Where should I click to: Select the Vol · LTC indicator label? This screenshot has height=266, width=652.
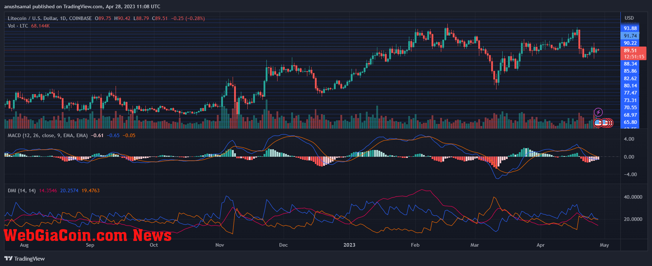[x=18, y=26]
